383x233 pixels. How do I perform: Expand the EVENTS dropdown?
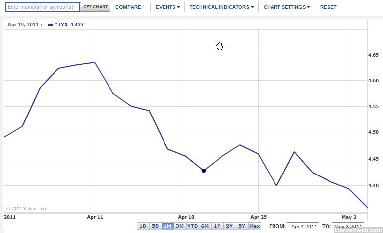167,7
